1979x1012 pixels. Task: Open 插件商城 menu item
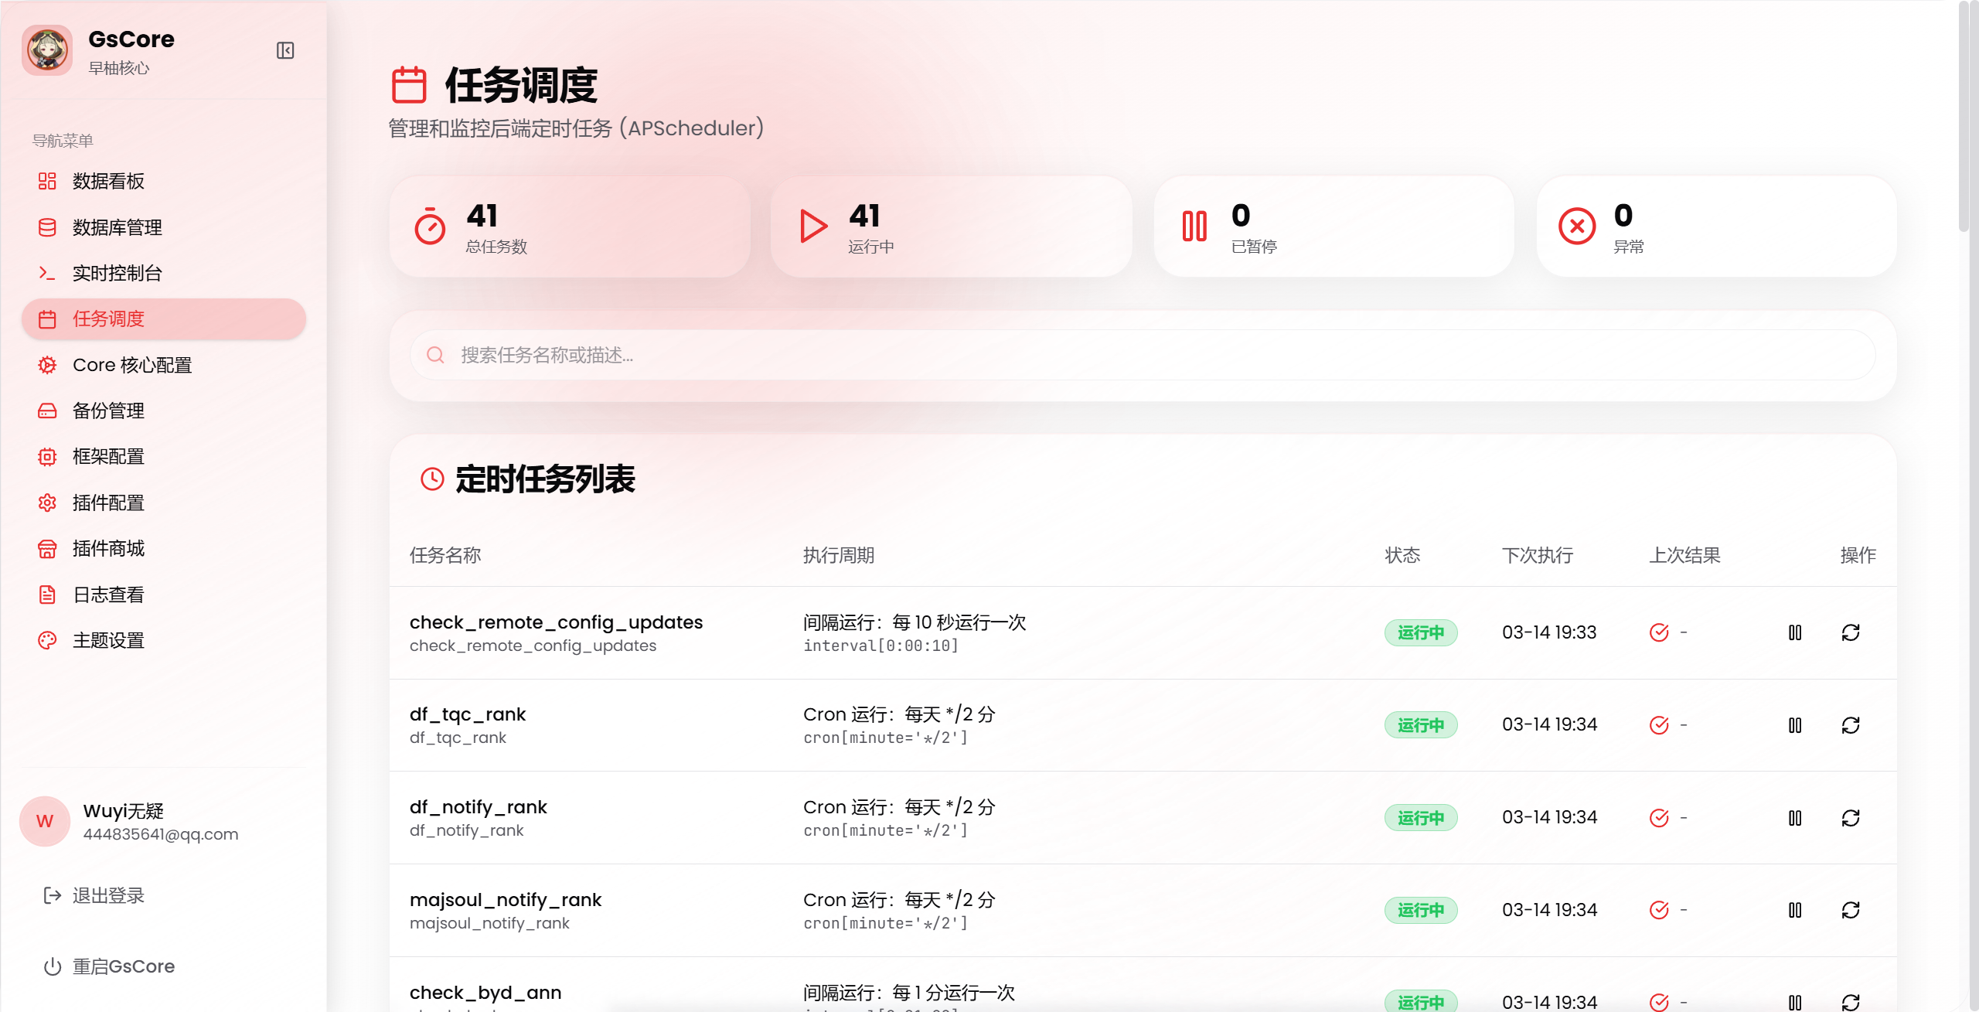108,548
